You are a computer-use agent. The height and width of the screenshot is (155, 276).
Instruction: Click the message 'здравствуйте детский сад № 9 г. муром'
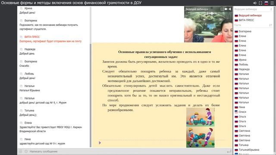(x=42, y=143)
